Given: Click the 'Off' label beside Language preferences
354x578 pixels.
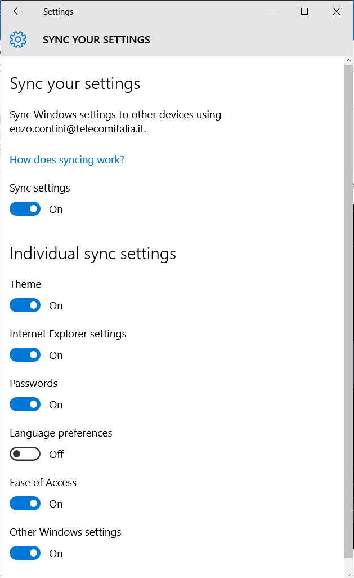Looking at the screenshot, I should click(56, 455).
